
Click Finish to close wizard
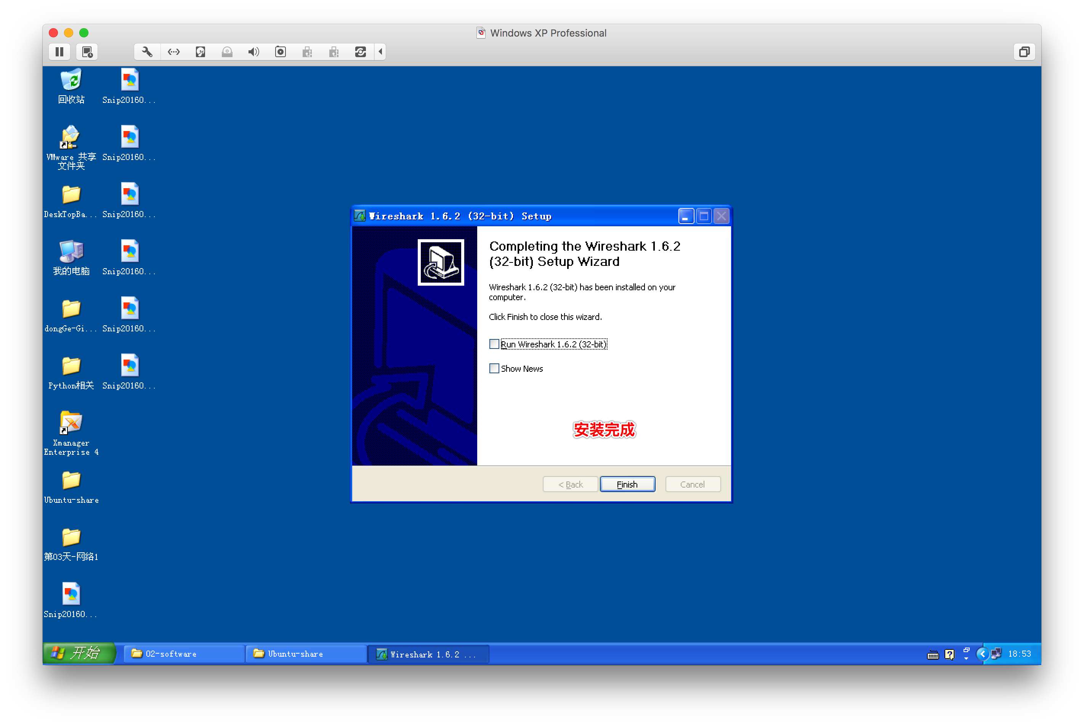pyautogui.click(x=627, y=484)
